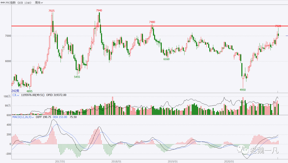Open the 周线 period dropdown
The width and height of the screenshot is (288, 163).
[39, 3]
